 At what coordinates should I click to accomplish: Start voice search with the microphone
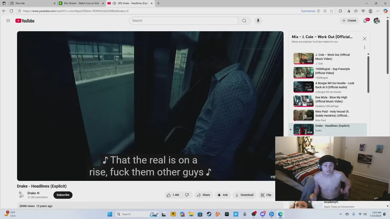pos(258,21)
